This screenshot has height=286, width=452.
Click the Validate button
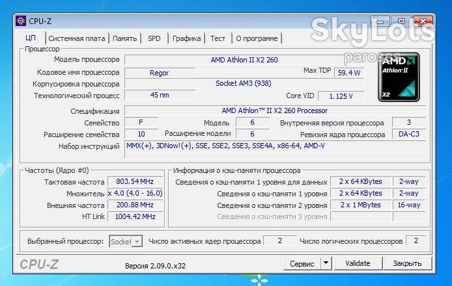(x=358, y=263)
